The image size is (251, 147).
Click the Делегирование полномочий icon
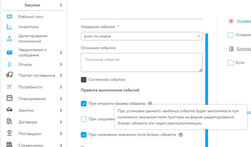[x=10, y=39]
